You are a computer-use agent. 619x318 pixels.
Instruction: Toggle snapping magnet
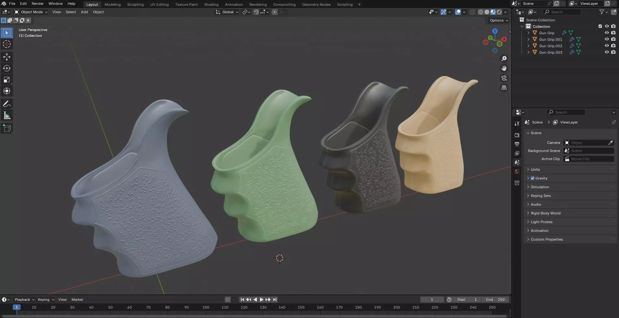coord(256,12)
